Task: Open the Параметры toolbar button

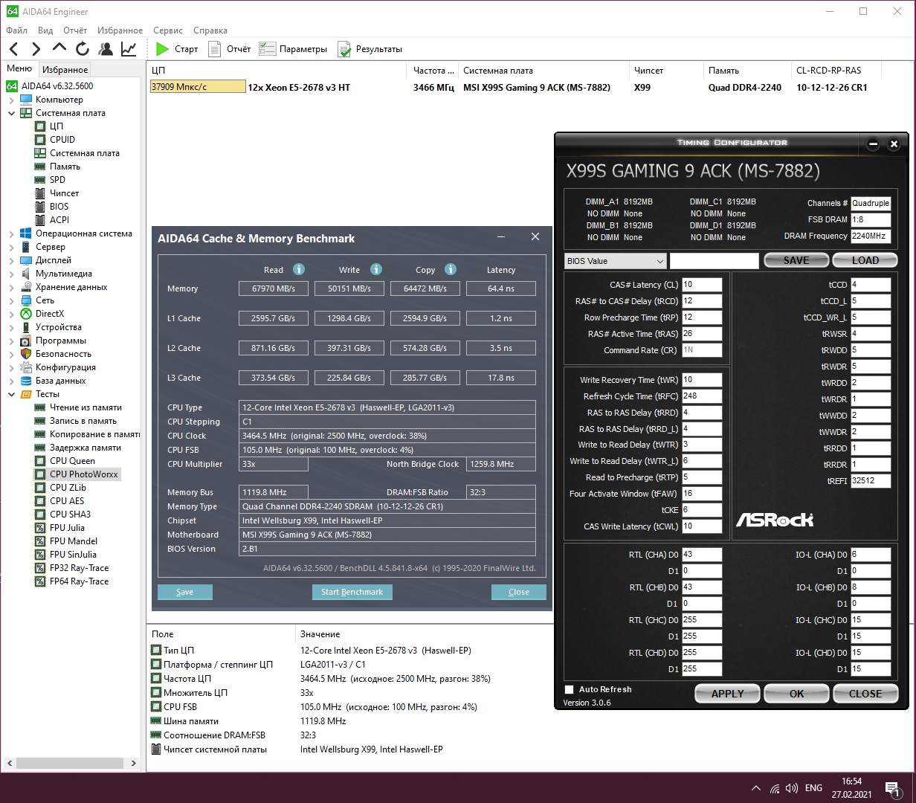Action: [x=293, y=49]
